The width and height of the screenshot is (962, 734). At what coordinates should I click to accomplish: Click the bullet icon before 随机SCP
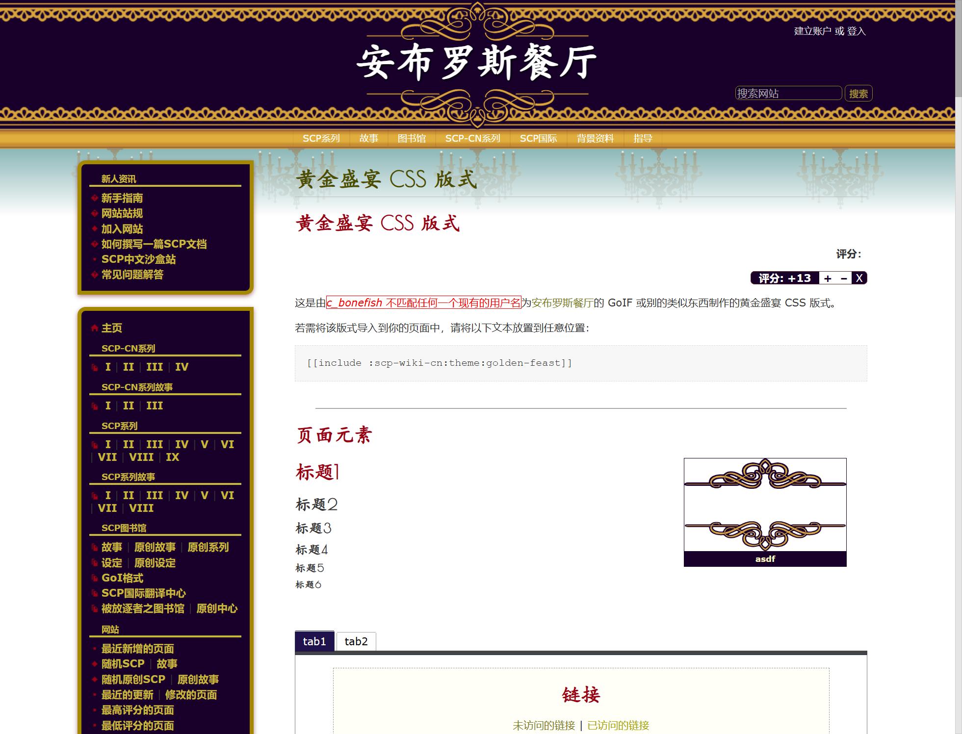click(95, 664)
